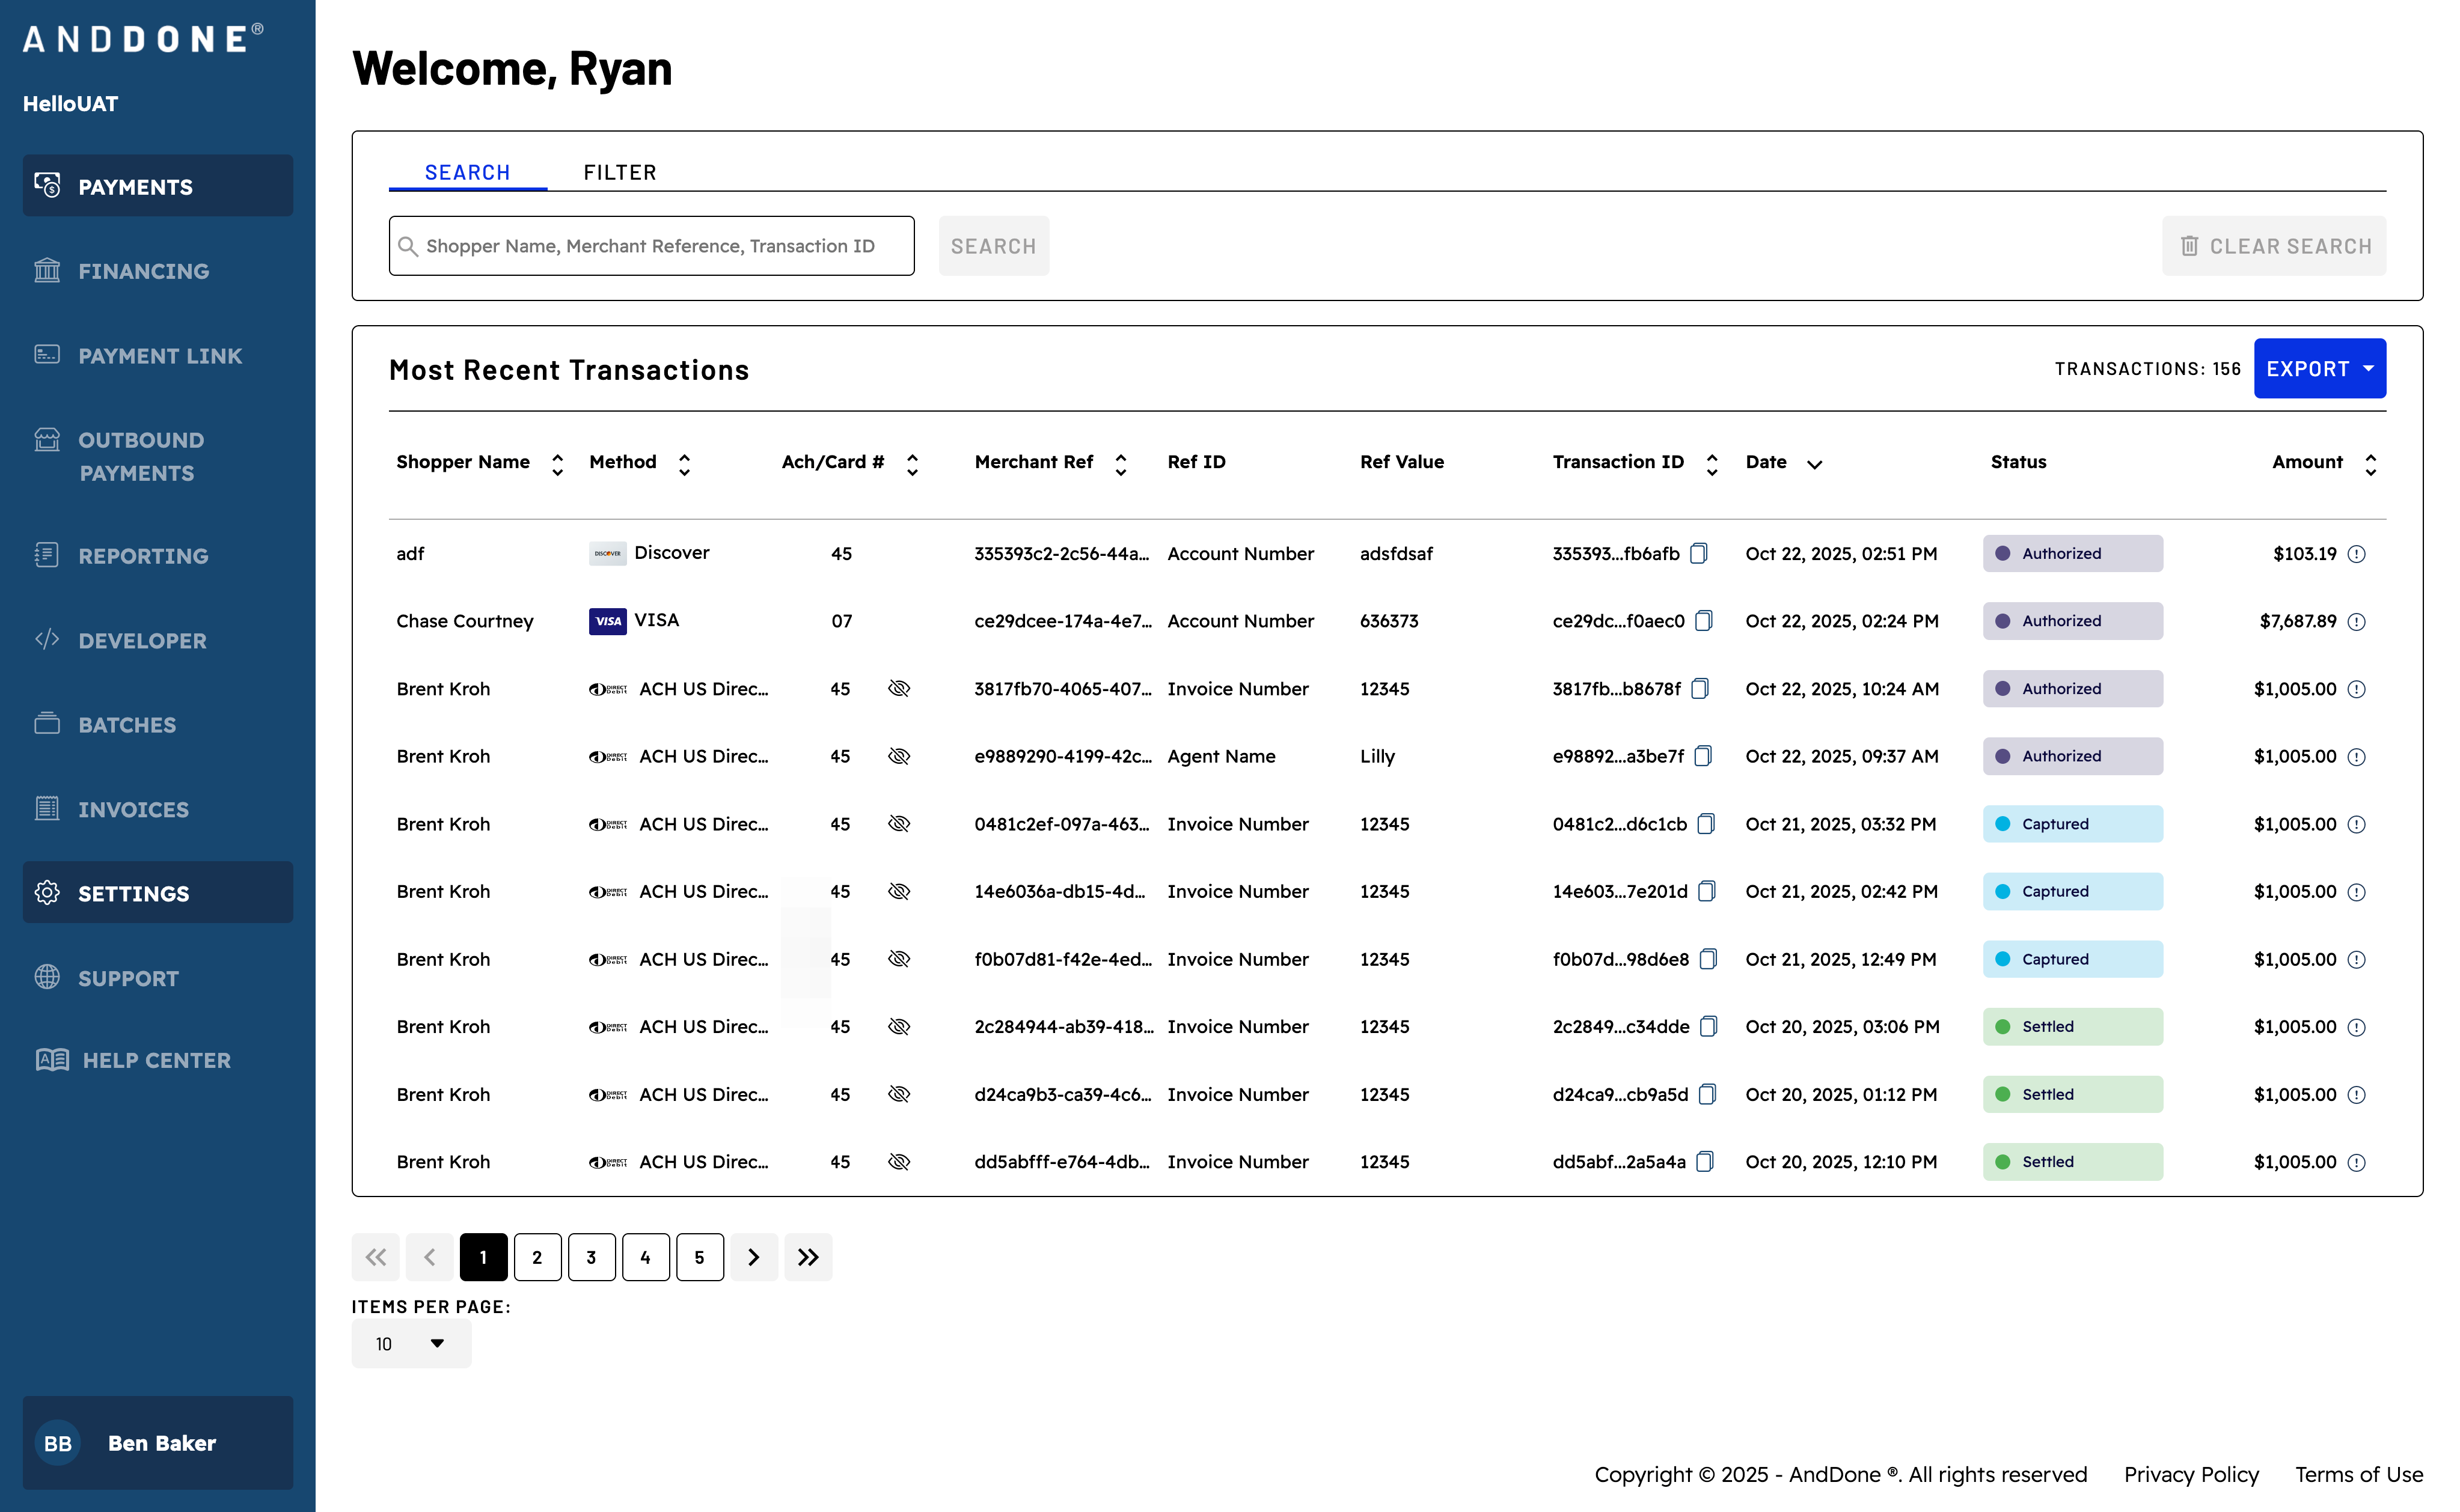Click the shopper search input field
This screenshot has width=2460, height=1512.
[x=651, y=246]
